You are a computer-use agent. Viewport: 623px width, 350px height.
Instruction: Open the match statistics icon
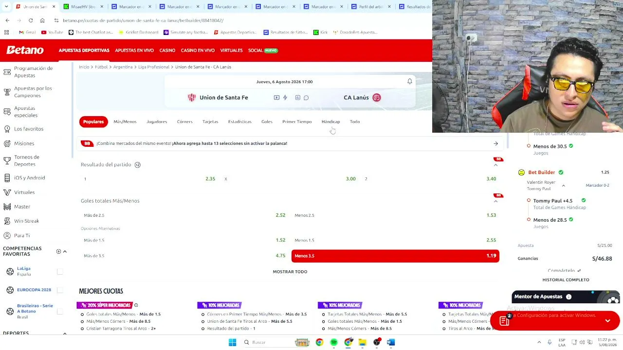pos(298,98)
